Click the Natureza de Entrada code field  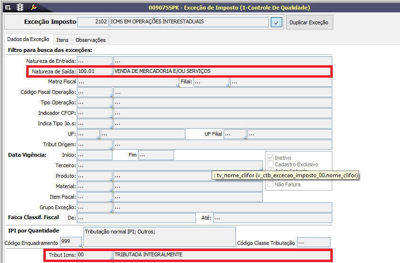pyautogui.click(x=94, y=61)
